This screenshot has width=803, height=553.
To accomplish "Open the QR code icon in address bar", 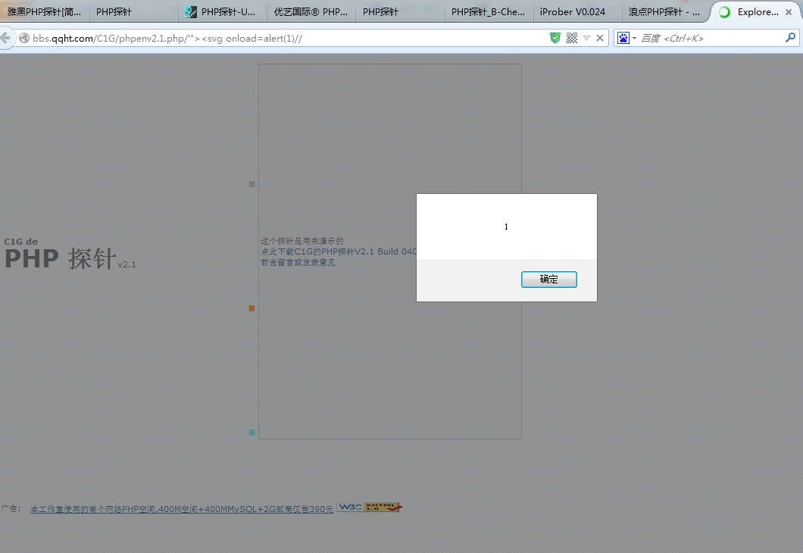I will tap(572, 38).
